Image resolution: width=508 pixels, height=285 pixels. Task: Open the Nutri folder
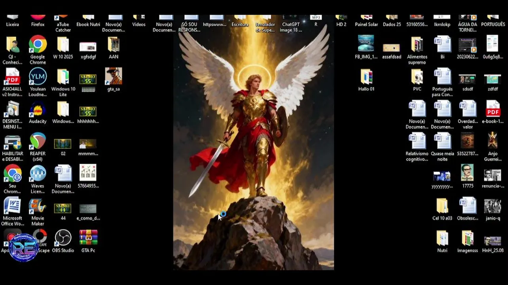pyautogui.click(x=442, y=238)
